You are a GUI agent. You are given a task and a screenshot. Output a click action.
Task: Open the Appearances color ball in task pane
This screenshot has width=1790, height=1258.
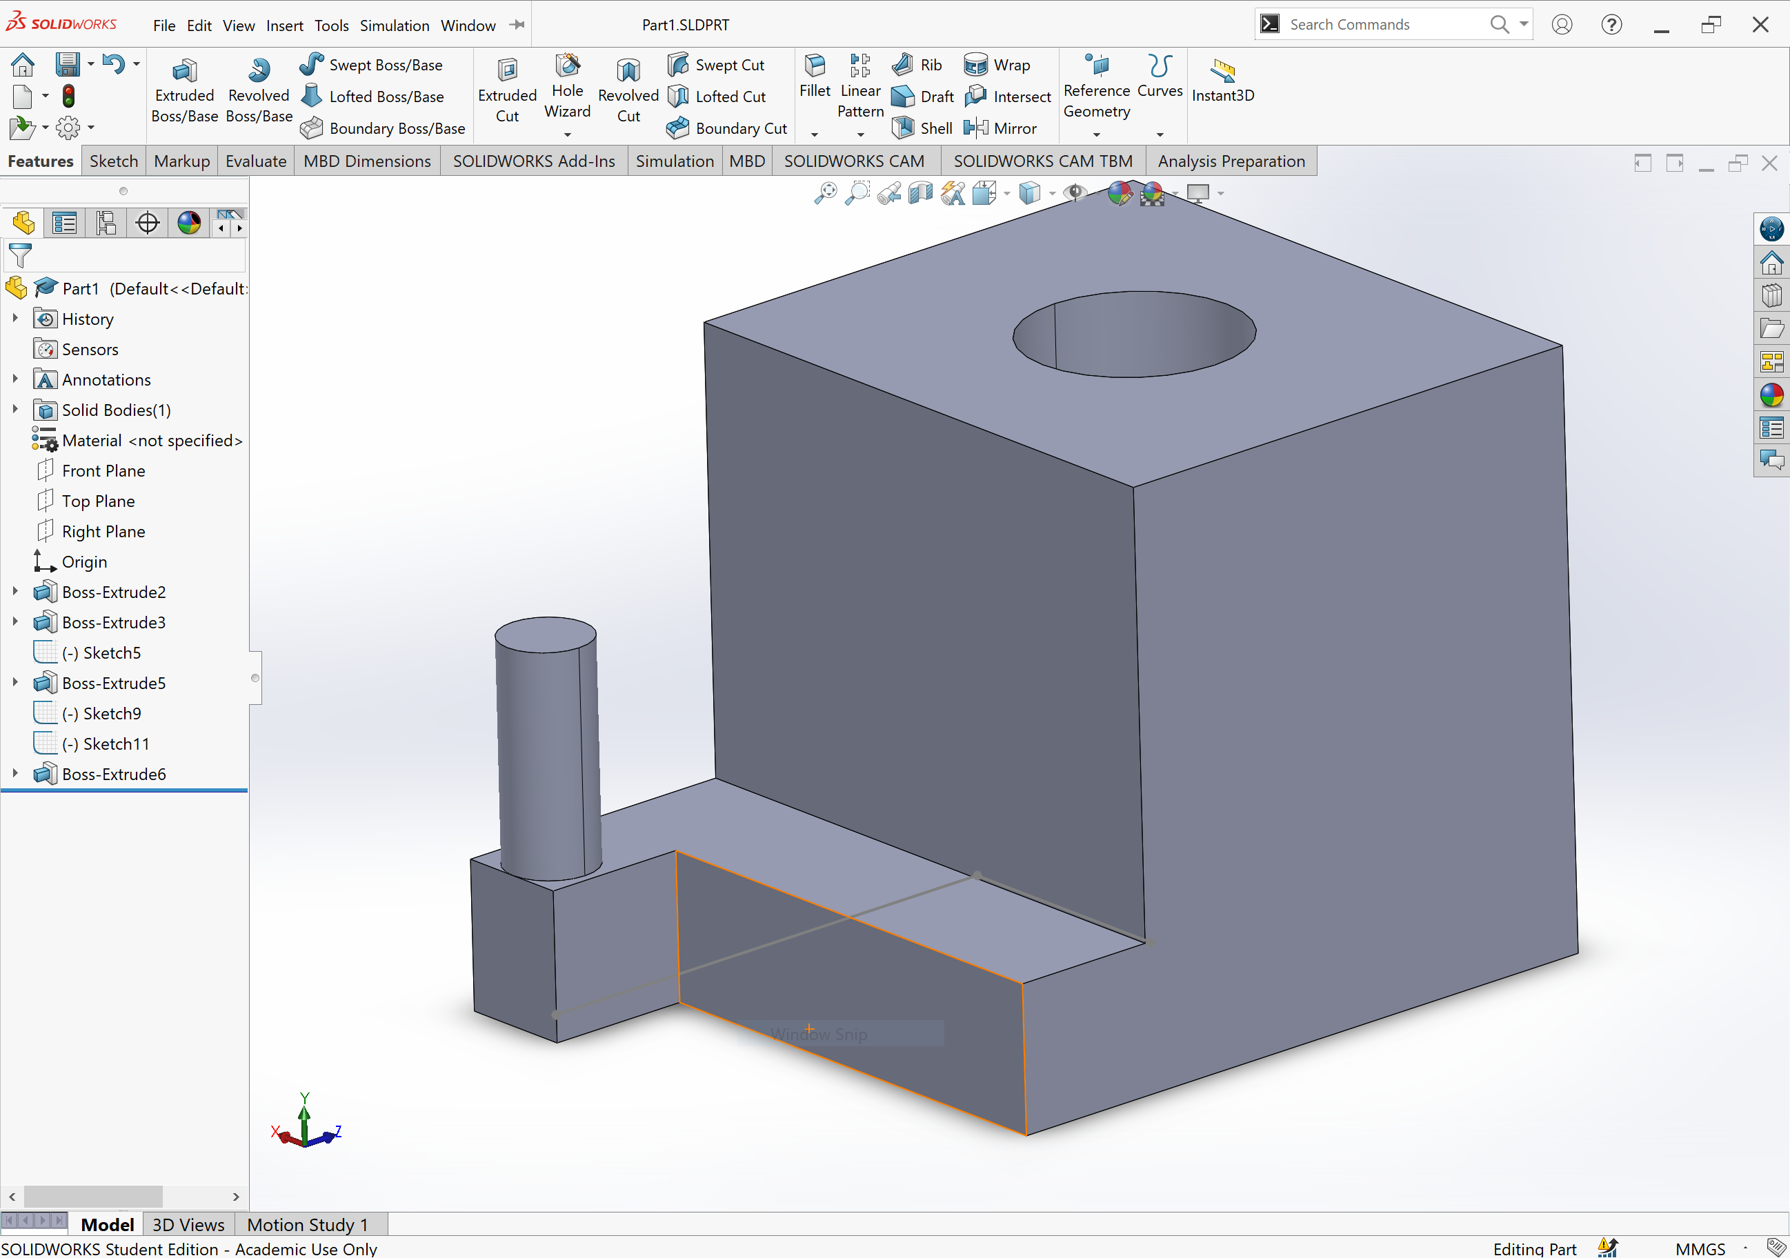[1771, 395]
